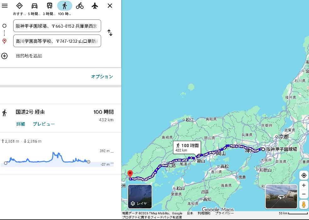Add a destination with 目的地を追加

[x=29, y=56]
